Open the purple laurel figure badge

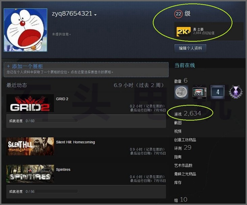click(235, 92)
